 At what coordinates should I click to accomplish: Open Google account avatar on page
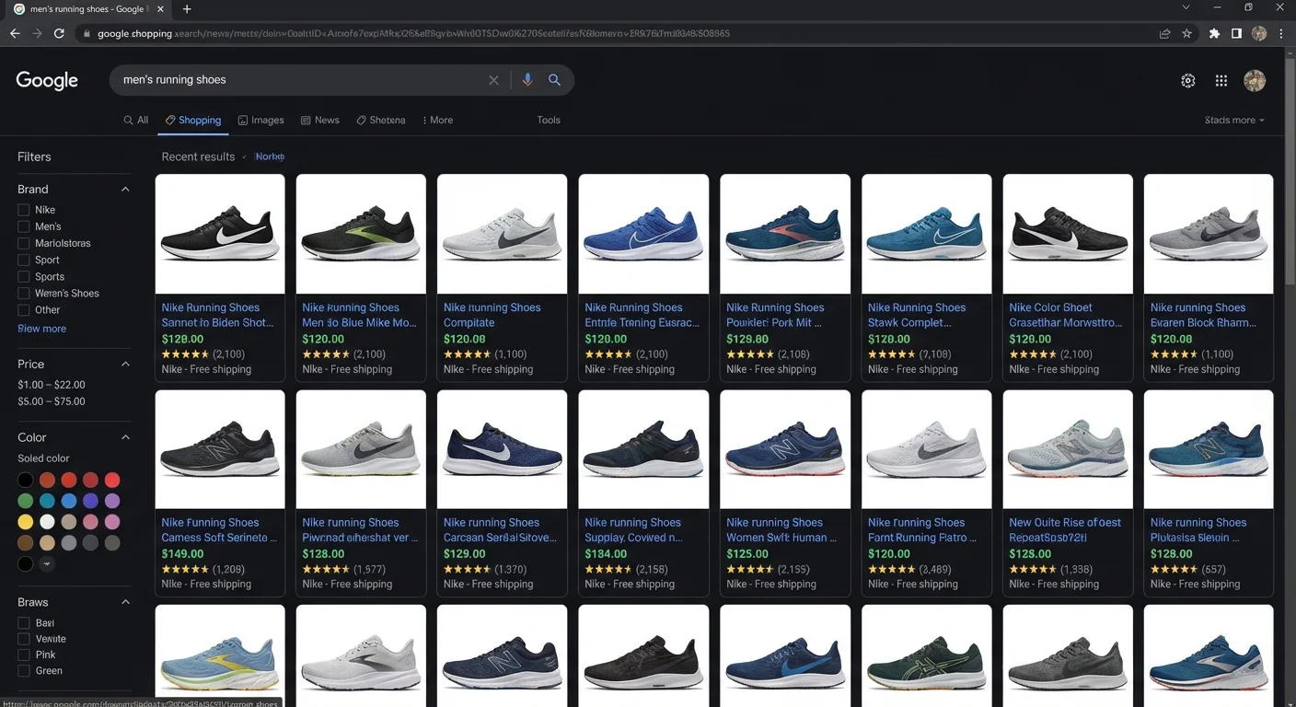click(1255, 81)
